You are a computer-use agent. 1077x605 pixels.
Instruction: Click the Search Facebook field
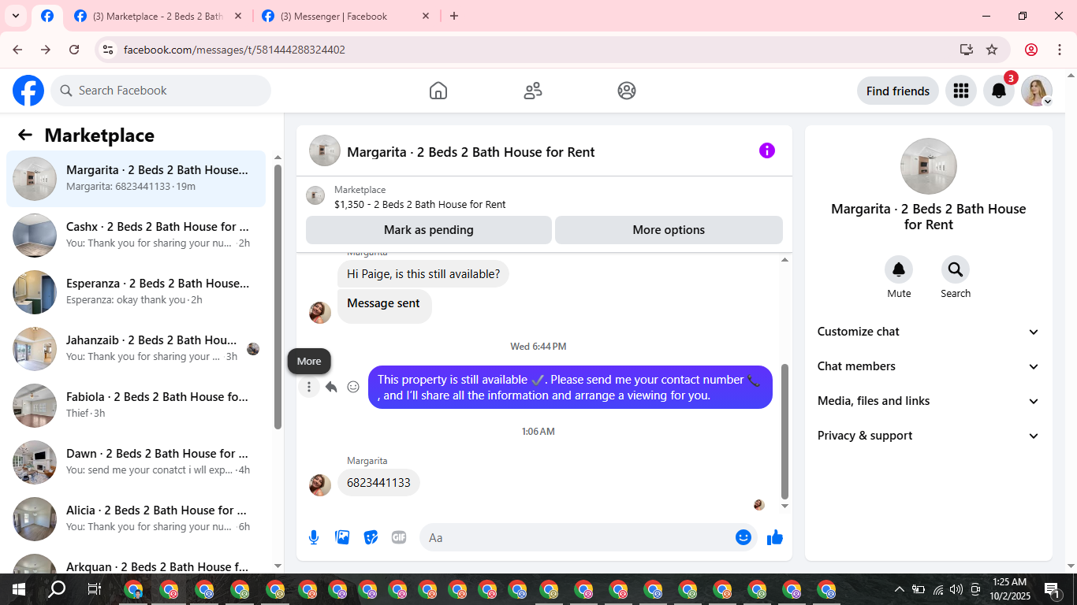click(x=161, y=91)
